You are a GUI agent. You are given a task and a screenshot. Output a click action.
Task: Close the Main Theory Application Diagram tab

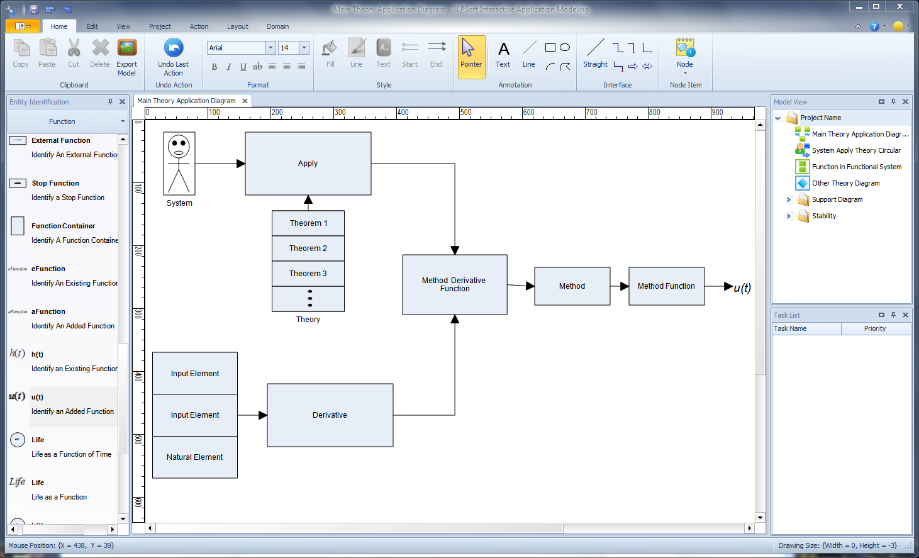245,101
